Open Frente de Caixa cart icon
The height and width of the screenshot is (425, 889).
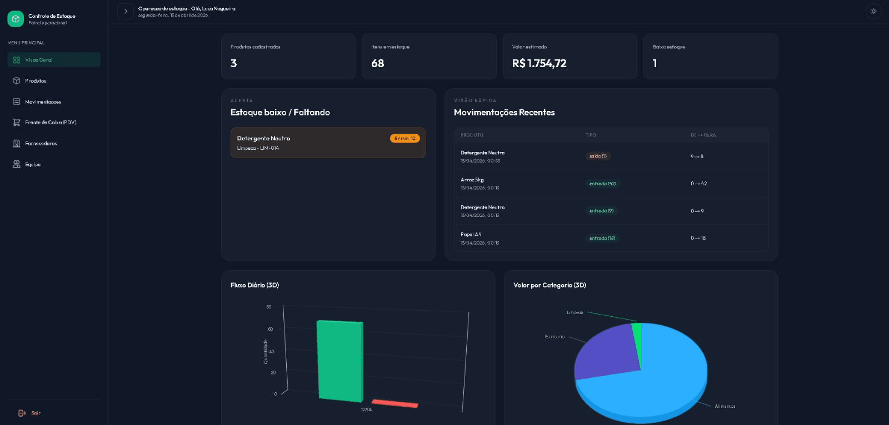tap(17, 123)
